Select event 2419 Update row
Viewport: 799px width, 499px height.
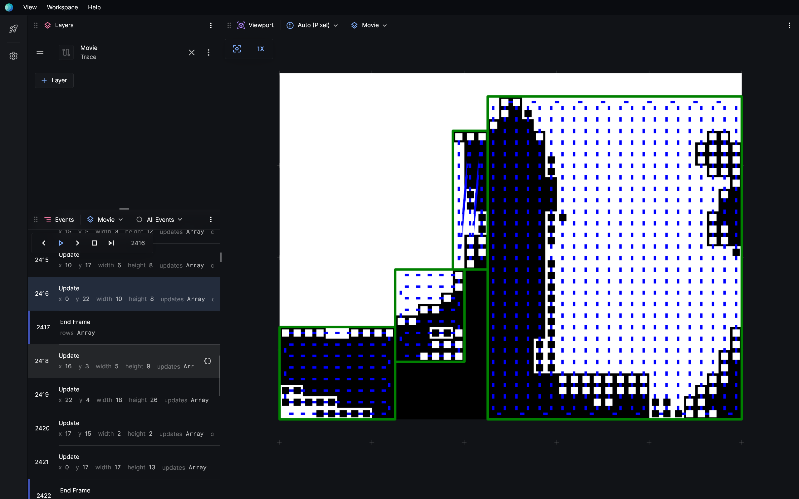[x=125, y=395]
